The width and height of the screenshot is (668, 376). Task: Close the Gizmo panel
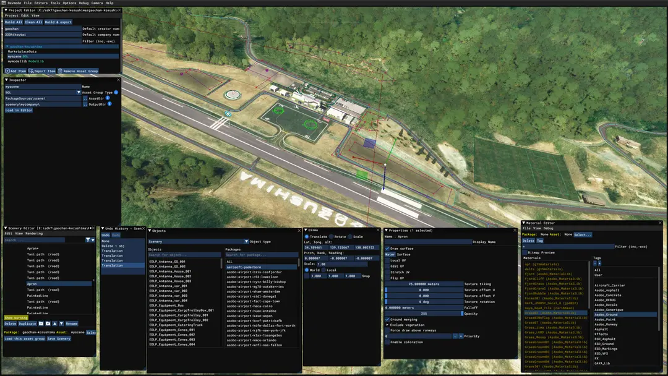378,230
